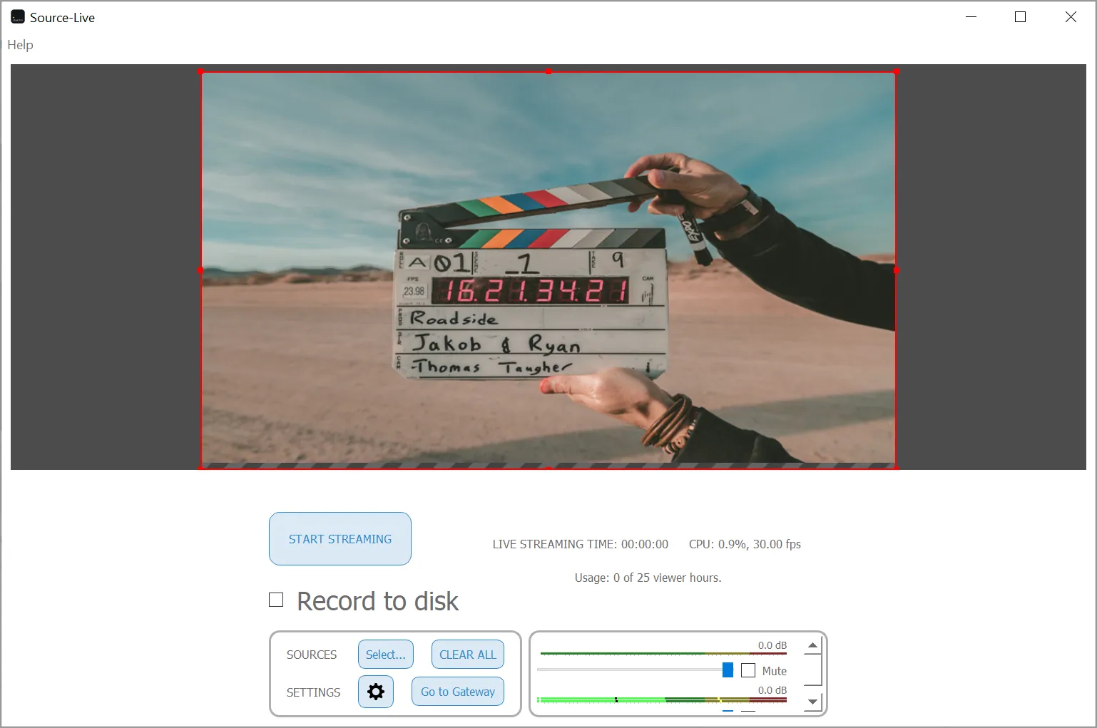Viewport: 1097px width, 728px height.
Task: Click the Usage: 0 of 25 viewer hours text
Action: 648,578
